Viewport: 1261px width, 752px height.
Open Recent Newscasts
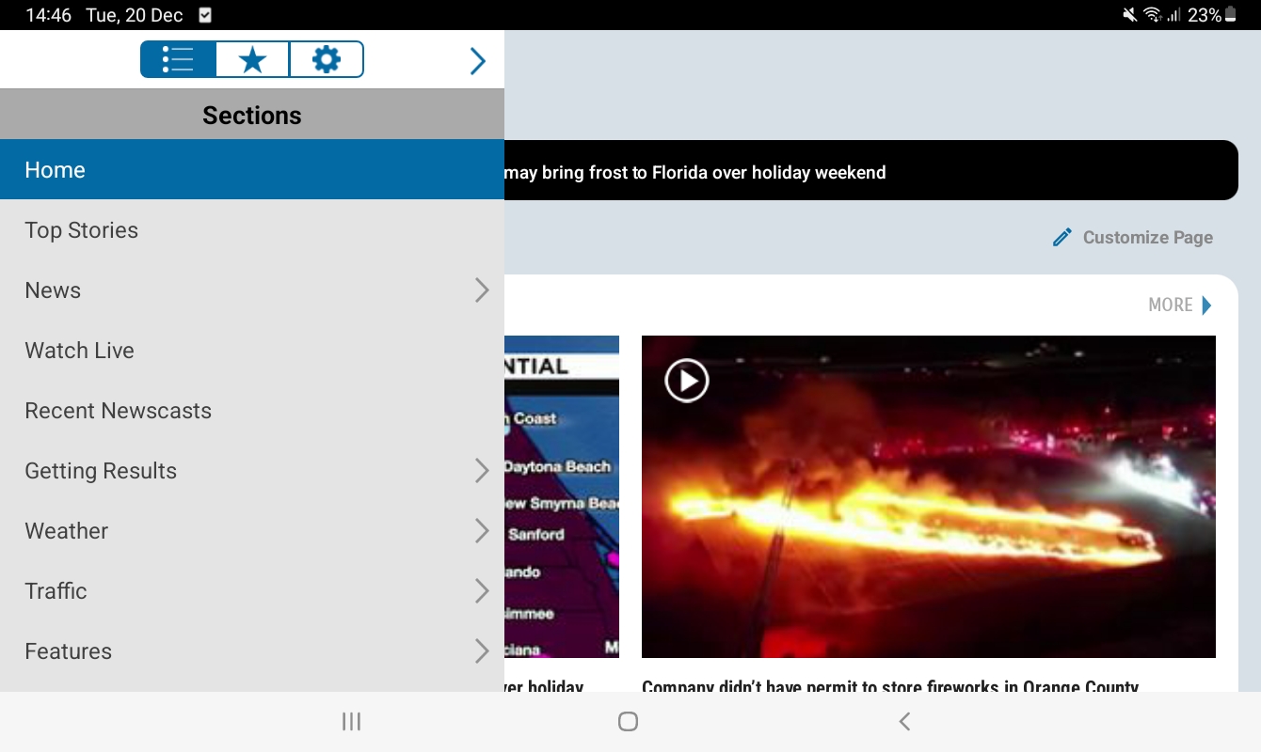click(x=252, y=411)
